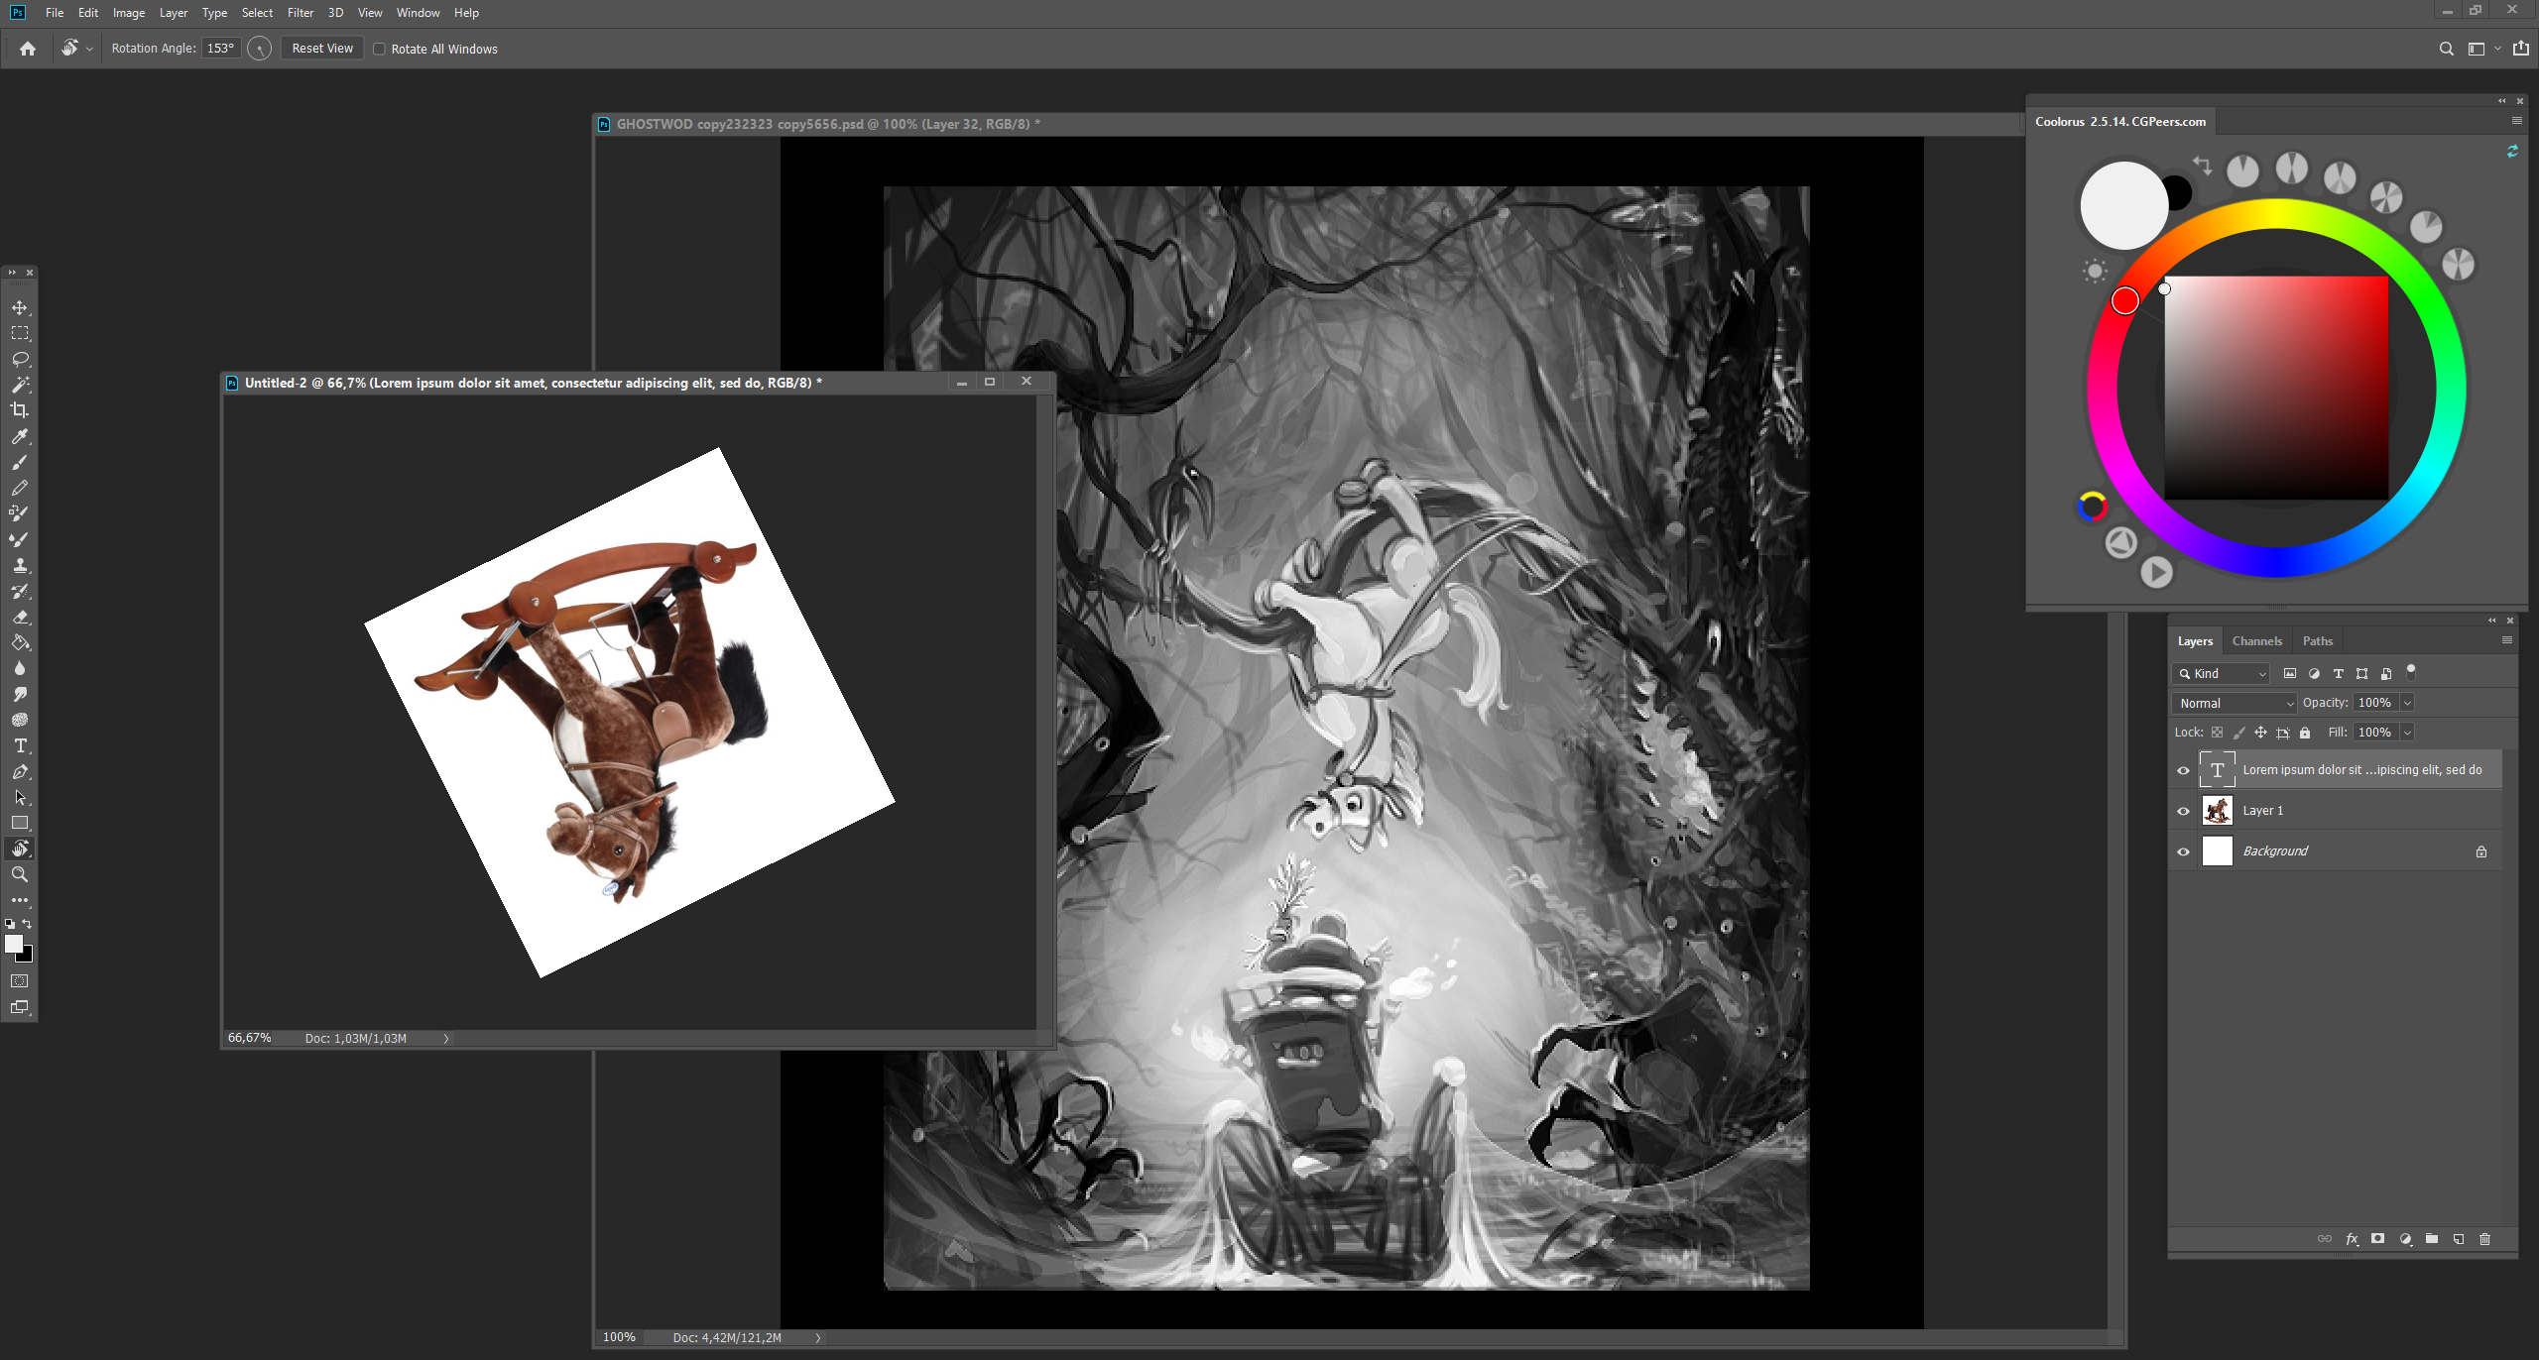
Task: Select the Pen tool
Action: coord(20,771)
